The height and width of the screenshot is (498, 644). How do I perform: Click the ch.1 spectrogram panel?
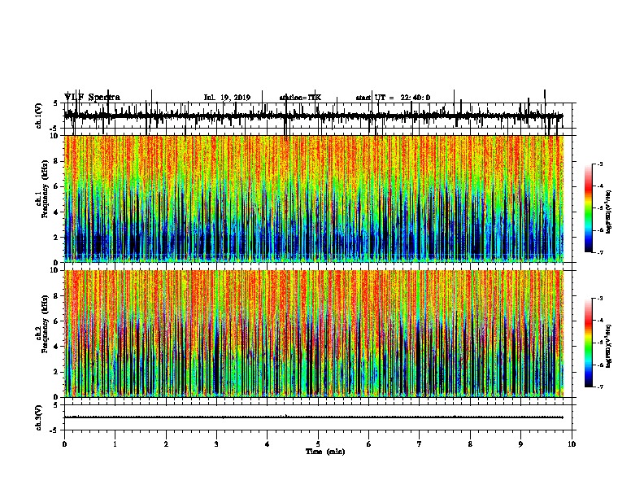click(x=314, y=199)
